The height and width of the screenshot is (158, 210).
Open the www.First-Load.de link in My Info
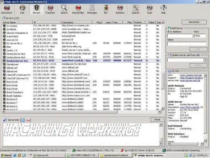click(190, 107)
